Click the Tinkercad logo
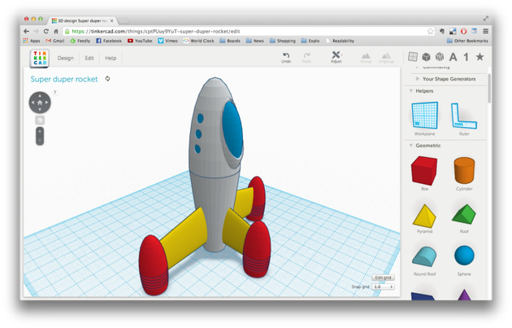512x328 pixels. click(40, 59)
